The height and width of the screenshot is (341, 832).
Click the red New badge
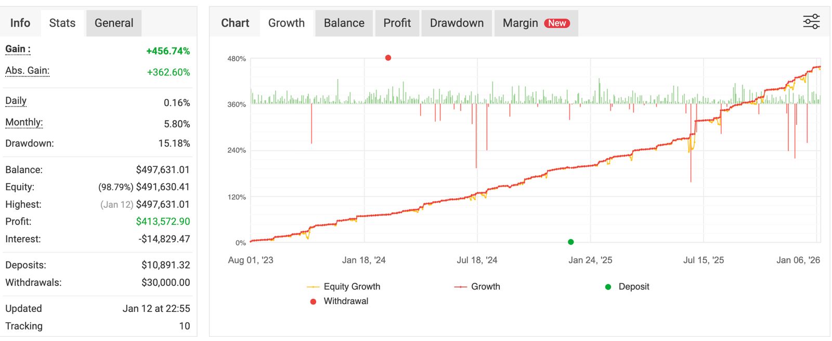click(x=557, y=23)
